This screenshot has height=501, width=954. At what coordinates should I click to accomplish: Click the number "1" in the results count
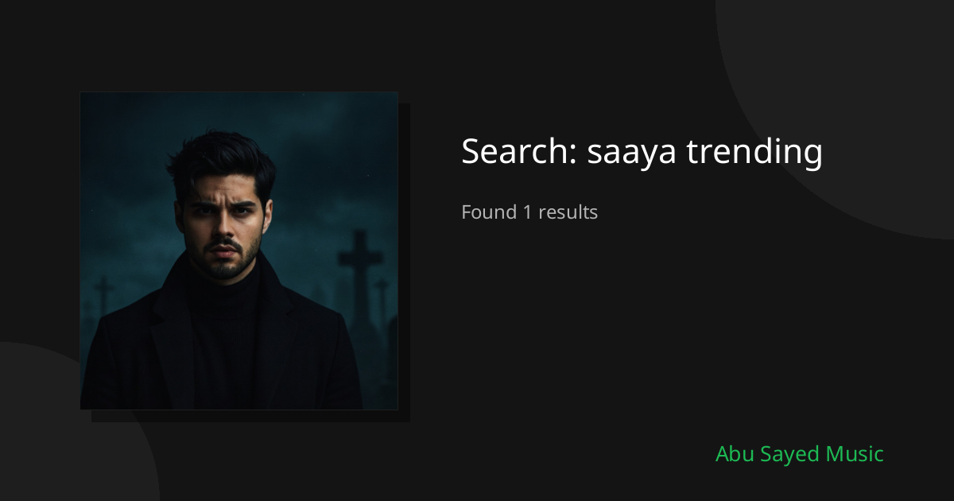(x=526, y=212)
